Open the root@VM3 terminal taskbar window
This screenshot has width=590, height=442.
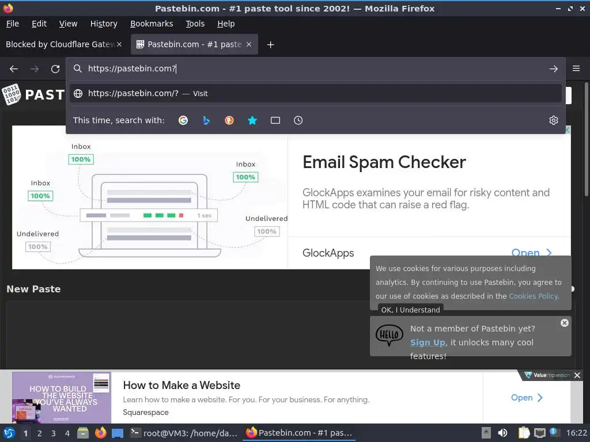coord(184,433)
